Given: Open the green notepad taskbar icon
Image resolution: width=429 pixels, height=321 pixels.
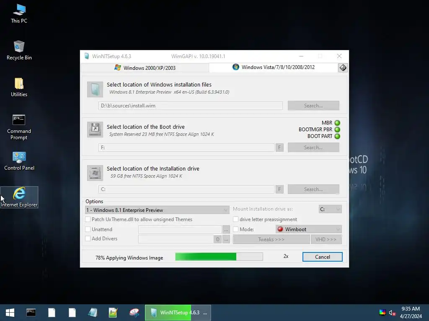Looking at the screenshot, I should (113, 313).
